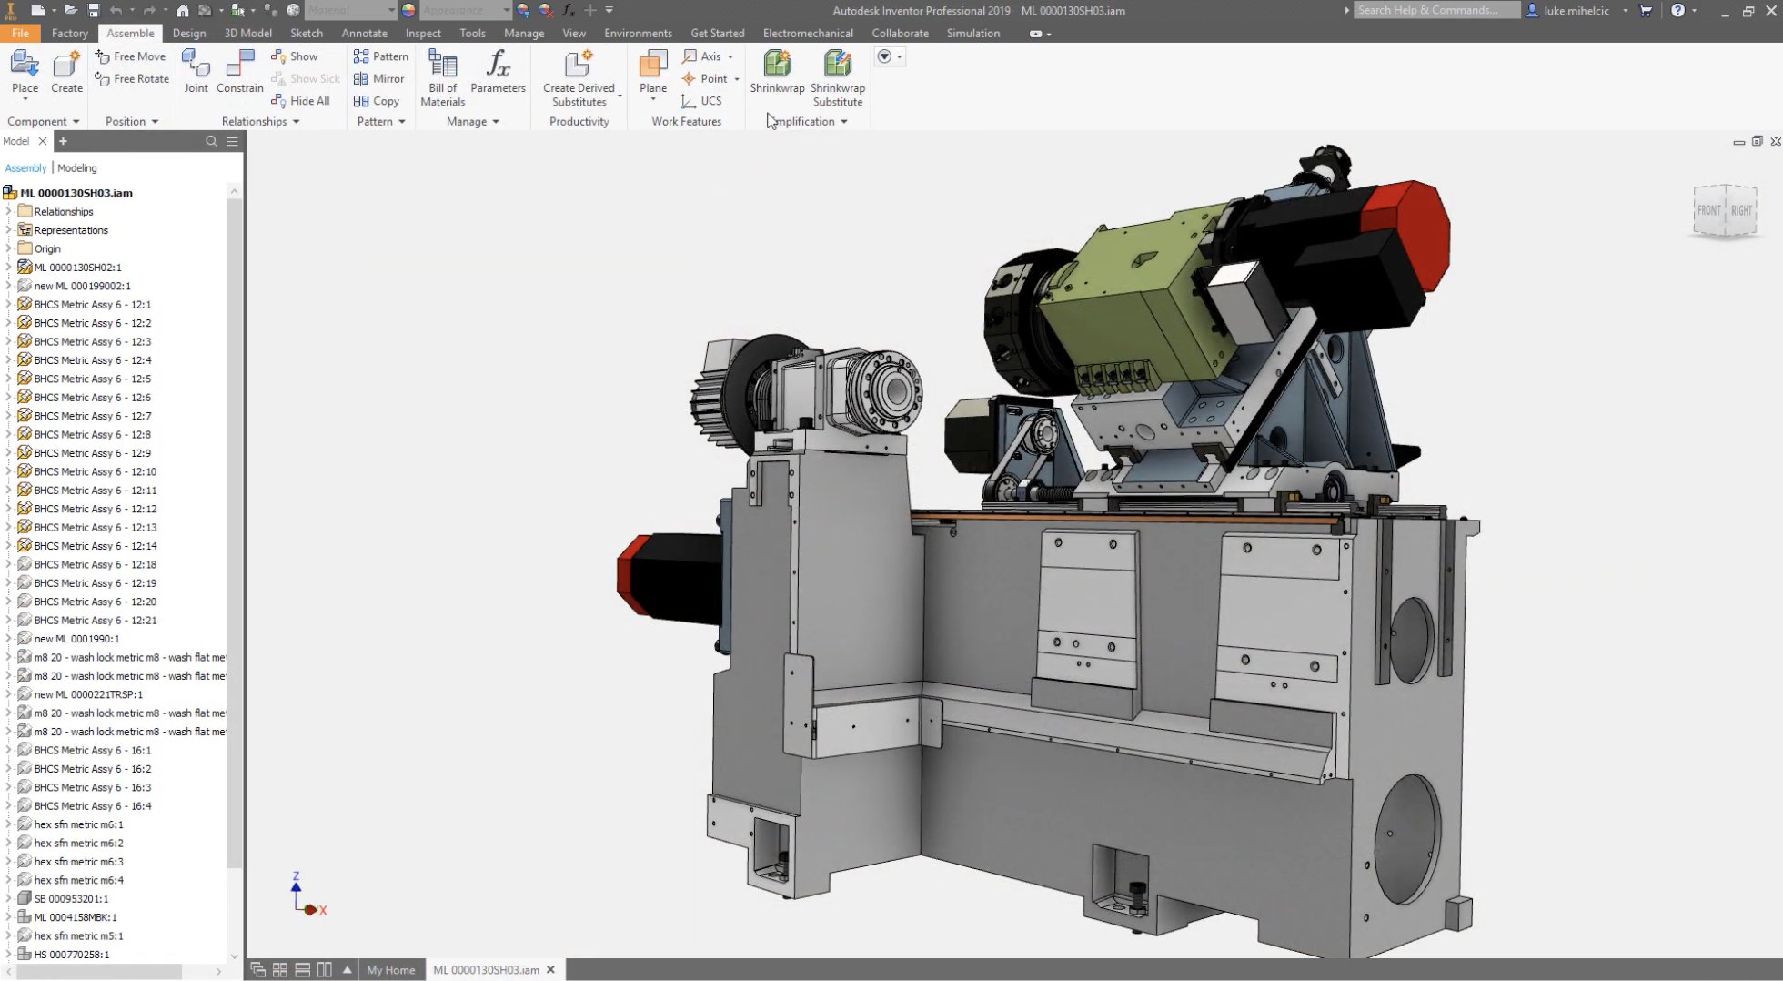Click the ViewCube RIGHT face
Viewport: 1783px width, 981px height.
click(x=1741, y=210)
